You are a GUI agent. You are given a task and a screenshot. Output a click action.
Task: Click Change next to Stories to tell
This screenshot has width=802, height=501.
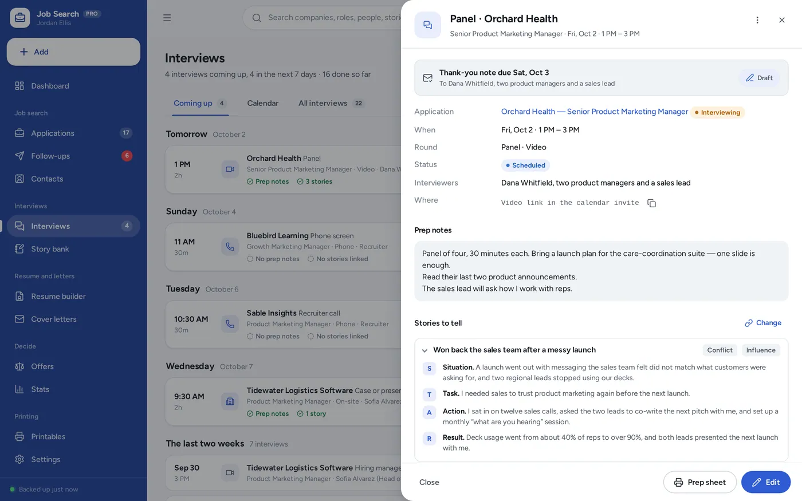pyautogui.click(x=763, y=323)
